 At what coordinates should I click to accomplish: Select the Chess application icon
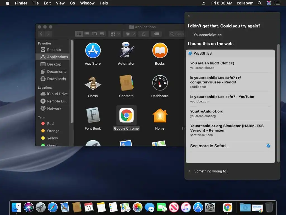point(93,83)
